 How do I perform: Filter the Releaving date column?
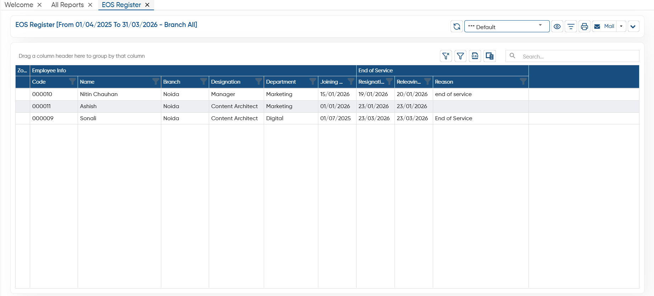coord(427,82)
